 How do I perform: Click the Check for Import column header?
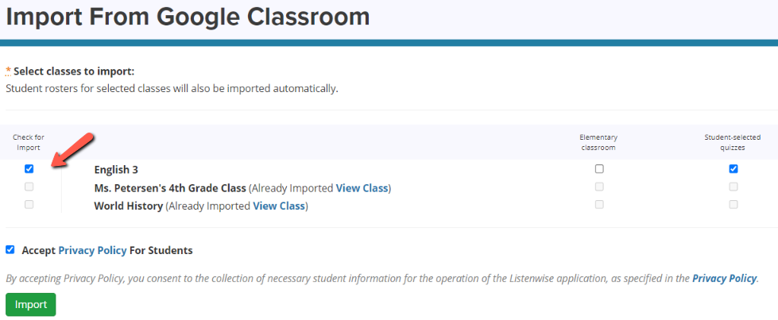point(29,142)
